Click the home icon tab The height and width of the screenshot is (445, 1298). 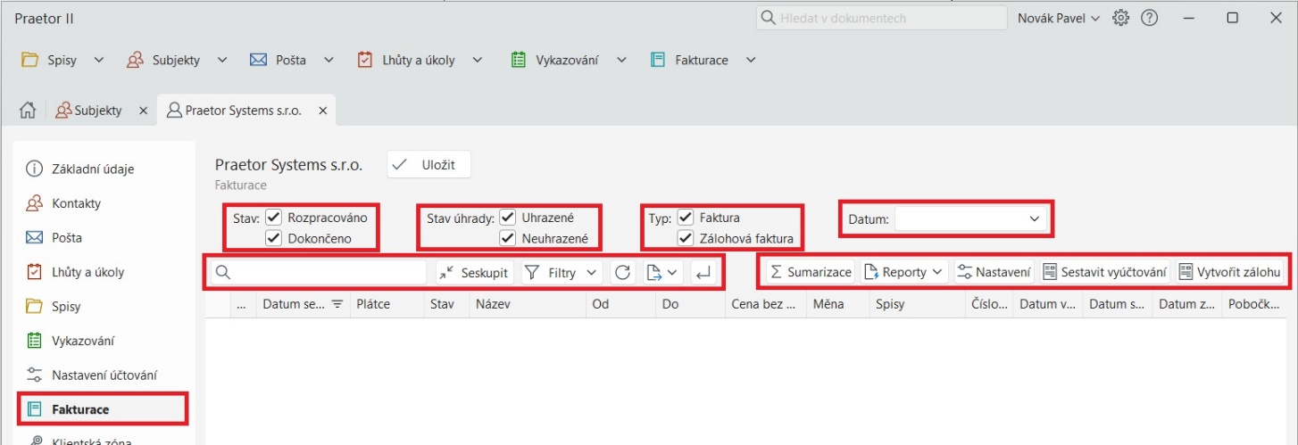pos(28,111)
